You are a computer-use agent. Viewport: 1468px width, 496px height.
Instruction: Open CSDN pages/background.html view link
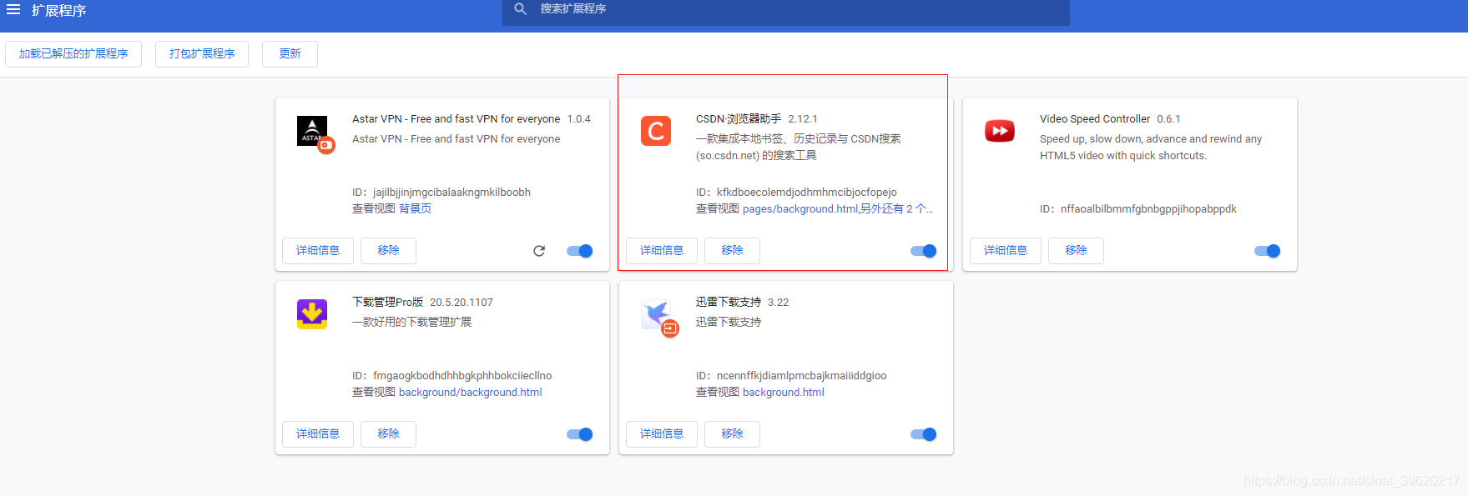[800, 208]
